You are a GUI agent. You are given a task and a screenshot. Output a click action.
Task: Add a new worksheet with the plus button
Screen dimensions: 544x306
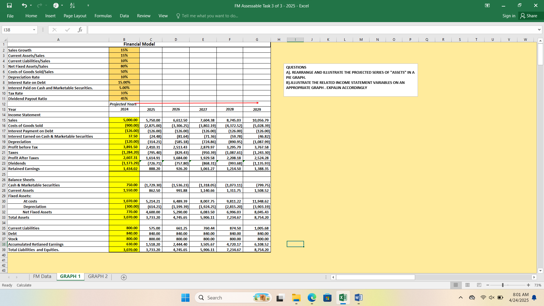point(124,277)
